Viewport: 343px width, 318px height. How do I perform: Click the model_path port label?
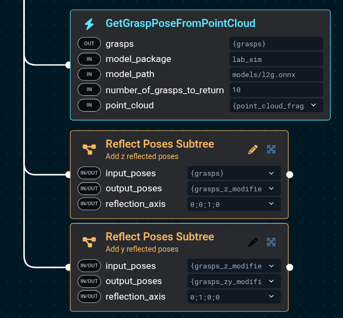point(130,74)
